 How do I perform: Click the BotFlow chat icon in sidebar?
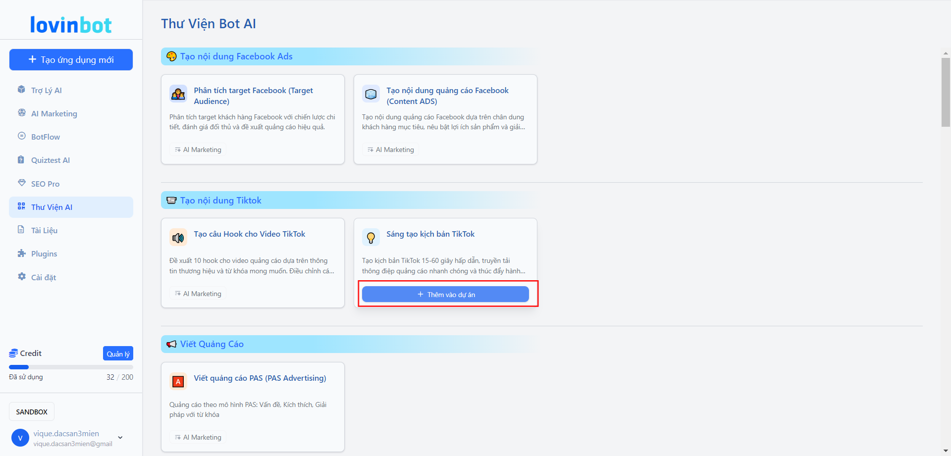click(21, 136)
